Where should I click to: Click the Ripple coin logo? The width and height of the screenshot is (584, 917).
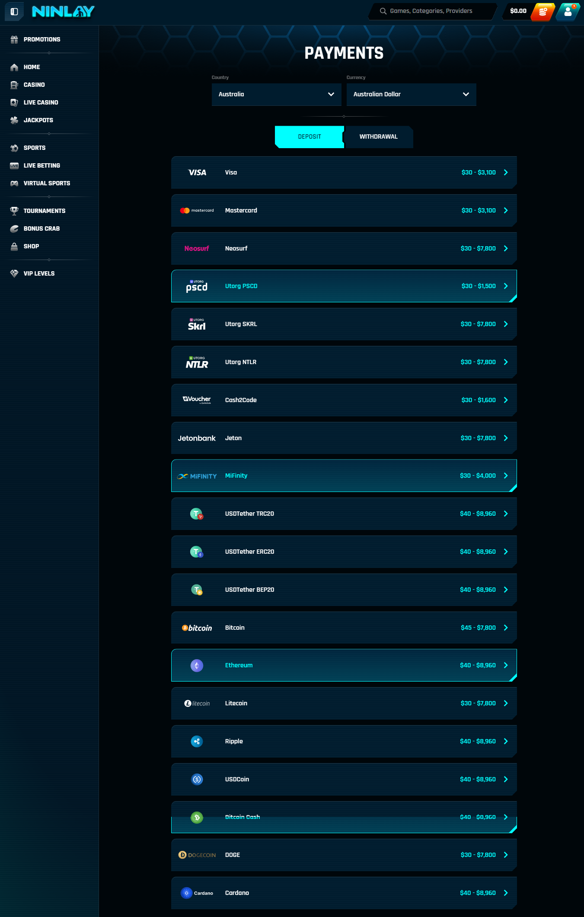click(x=197, y=742)
